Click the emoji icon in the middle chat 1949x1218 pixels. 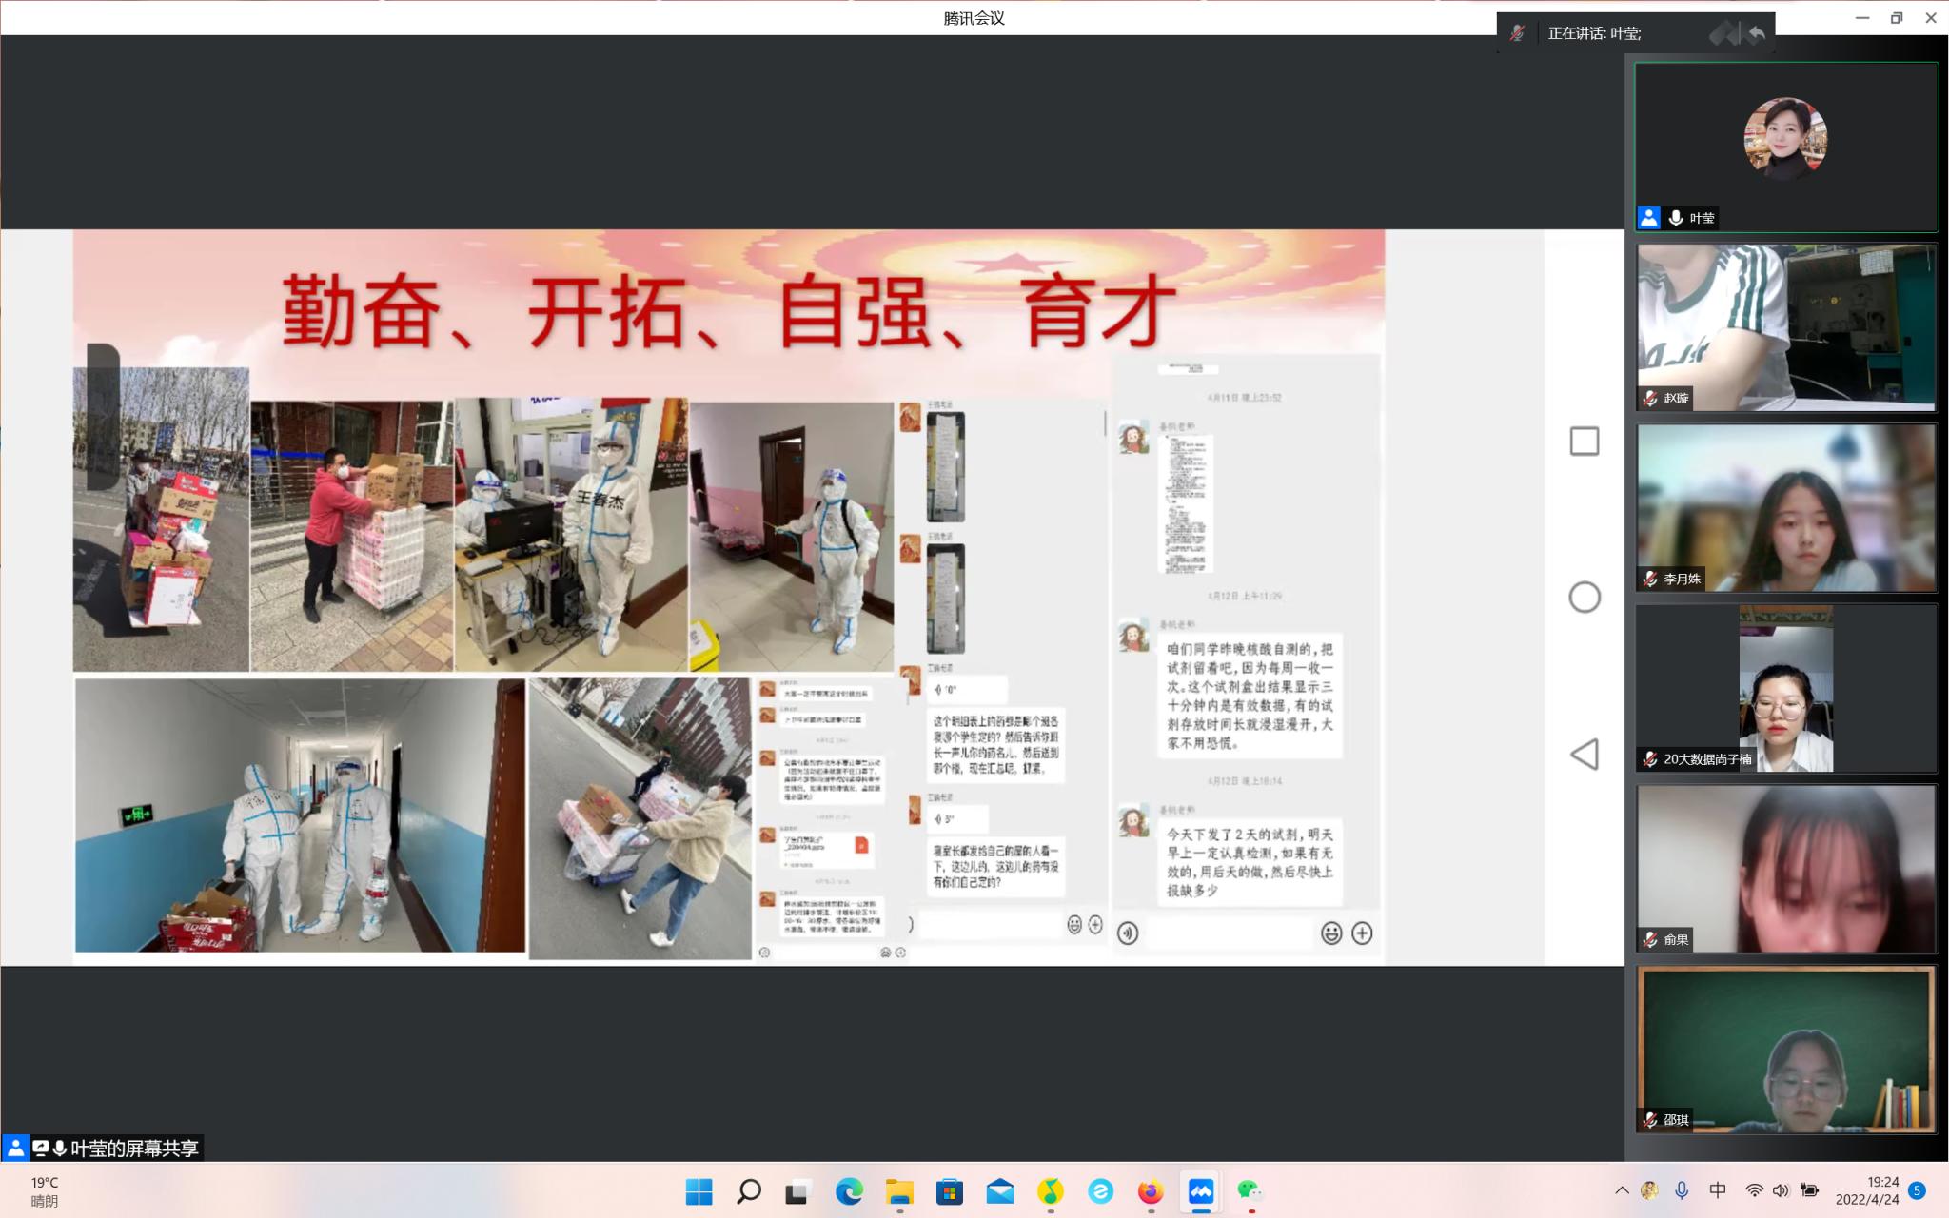[x=1074, y=924]
